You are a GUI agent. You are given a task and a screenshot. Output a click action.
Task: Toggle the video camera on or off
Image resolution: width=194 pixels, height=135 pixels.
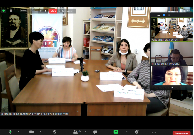click(x=31, y=132)
